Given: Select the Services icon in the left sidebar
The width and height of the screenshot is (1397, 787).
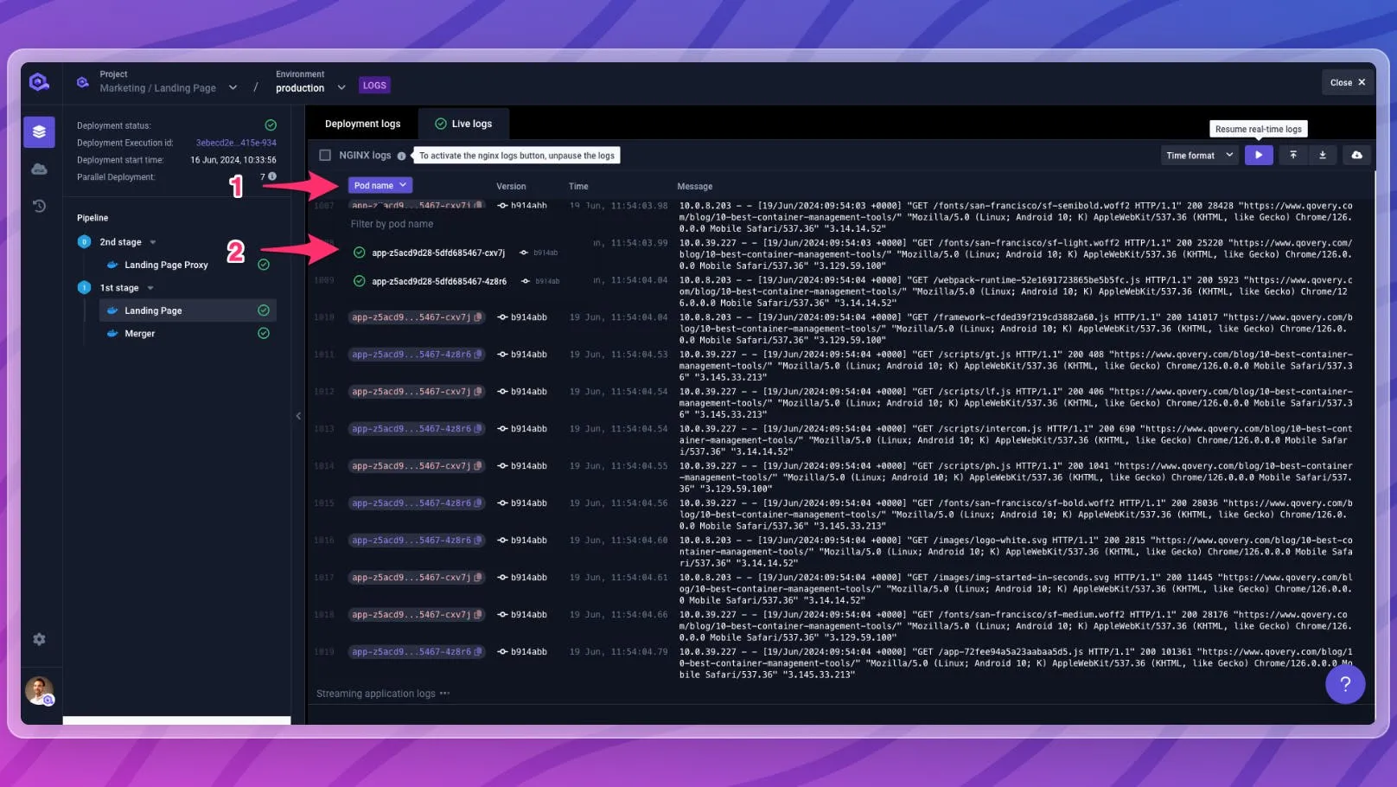Looking at the screenshot, I should 39,131.
